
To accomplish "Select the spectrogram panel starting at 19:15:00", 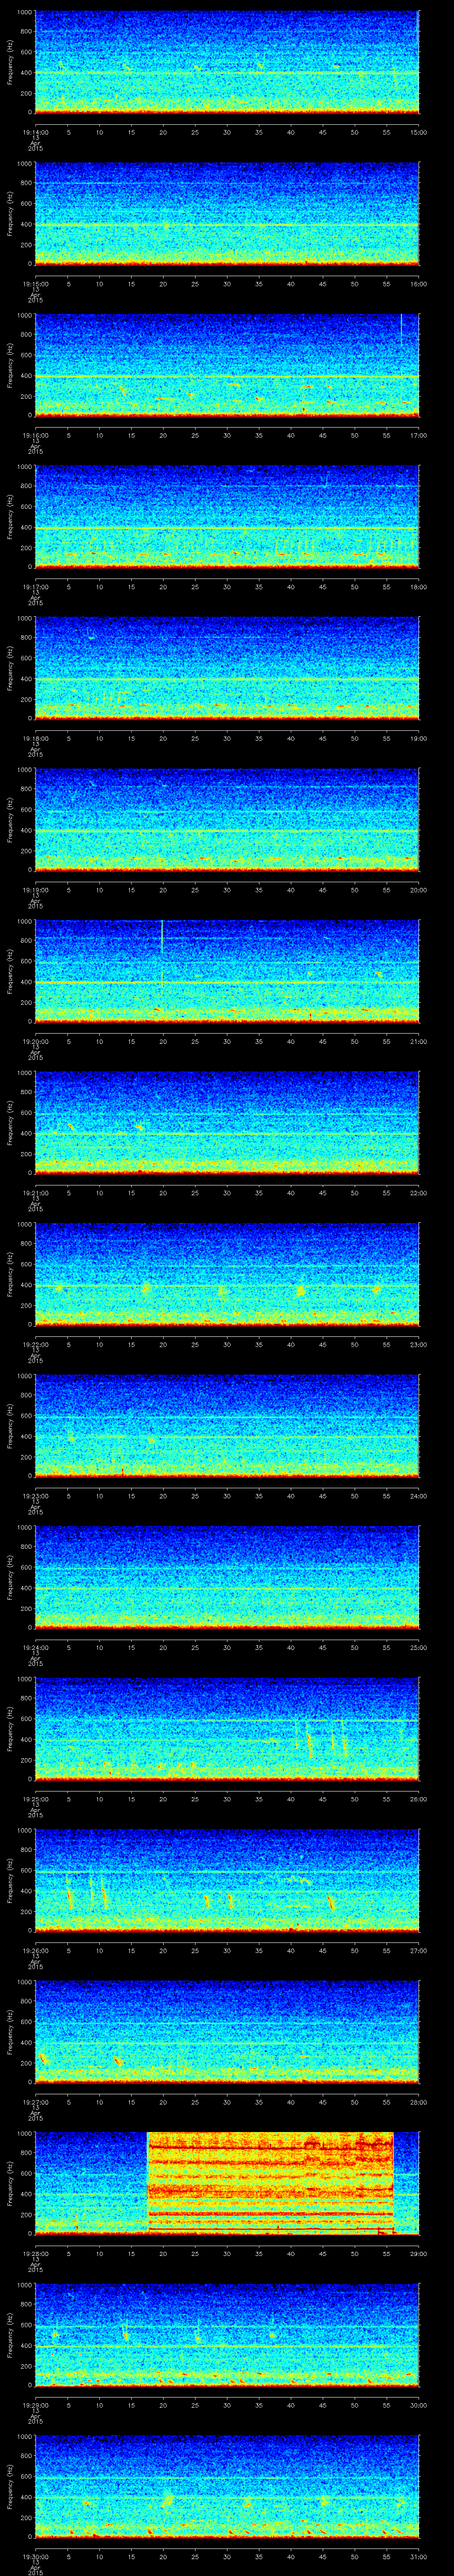I will tap(227, 214).
